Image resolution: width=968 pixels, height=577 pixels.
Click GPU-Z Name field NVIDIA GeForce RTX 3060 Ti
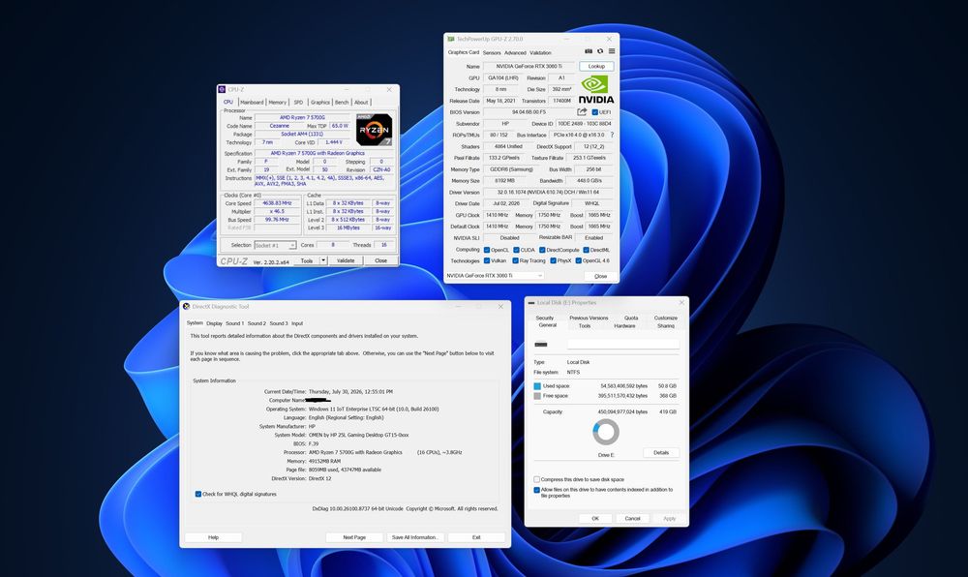click(529, 66)
